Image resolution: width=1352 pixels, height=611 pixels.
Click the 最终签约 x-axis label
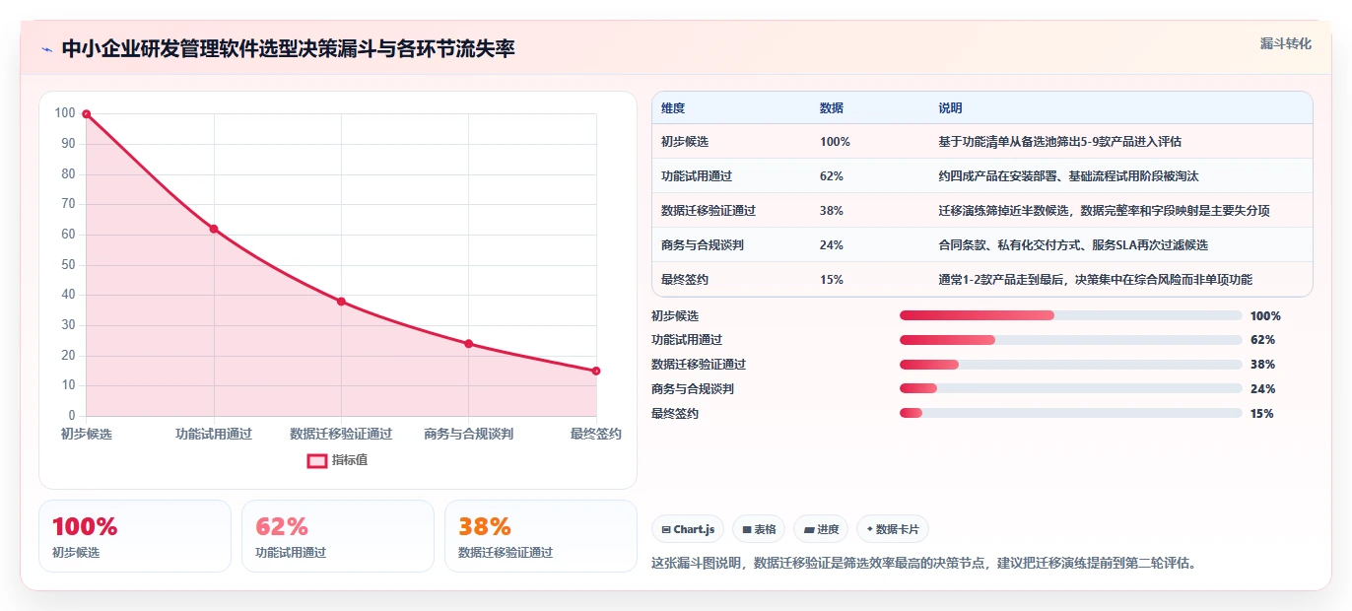pos(596,434)
